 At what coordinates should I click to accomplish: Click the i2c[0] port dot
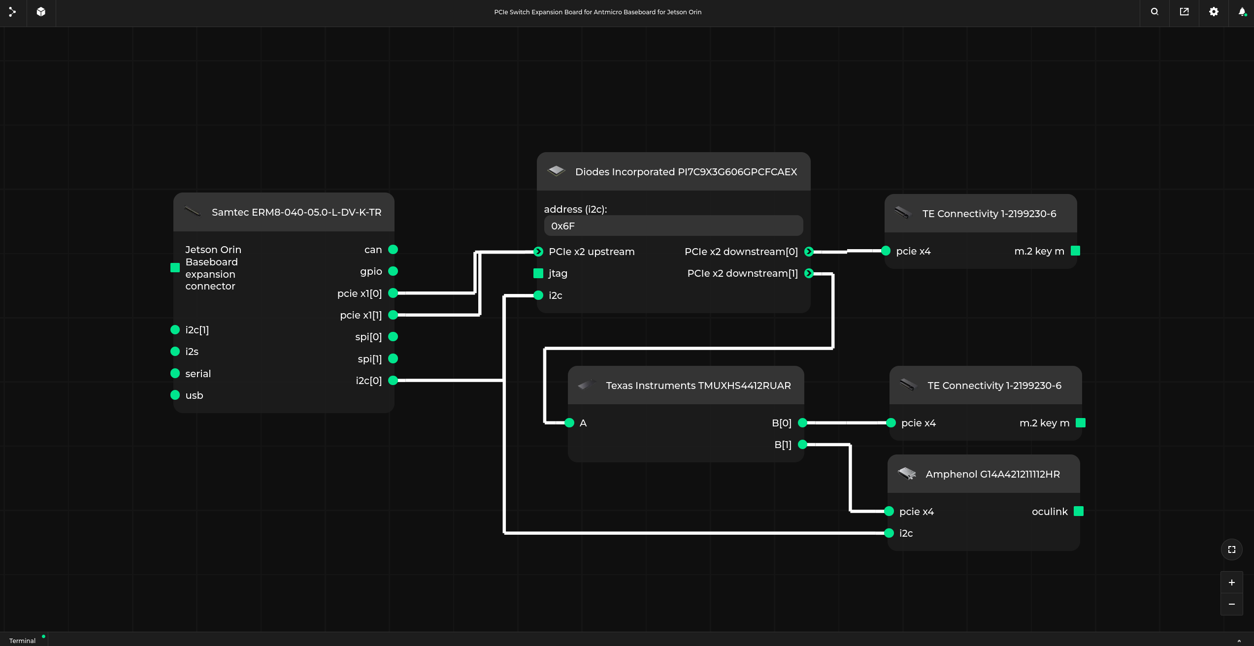pos(393,381)
